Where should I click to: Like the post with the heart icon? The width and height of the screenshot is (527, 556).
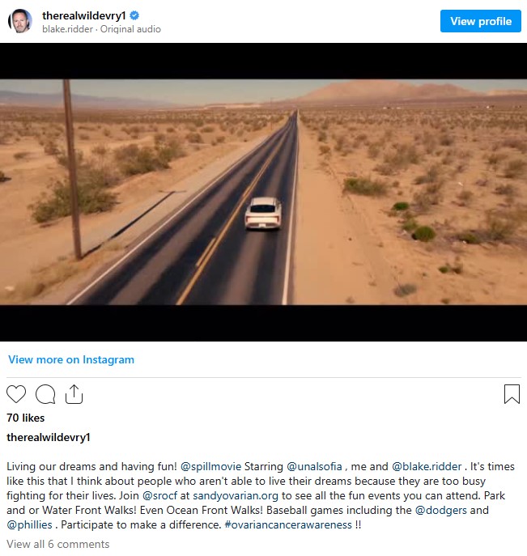tap(16, 394)
